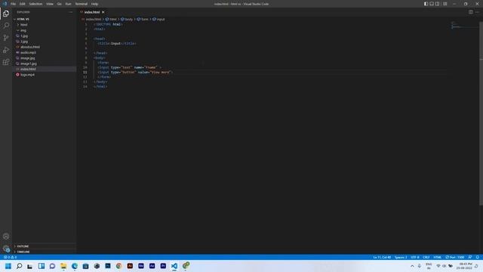Launch Photoshop from taskbar
This screenshot has width=483, height=272.
pos(108,266)
